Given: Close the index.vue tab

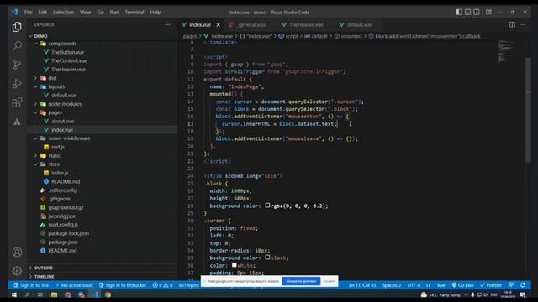Looking at the screenshot, I should point(219,24).
